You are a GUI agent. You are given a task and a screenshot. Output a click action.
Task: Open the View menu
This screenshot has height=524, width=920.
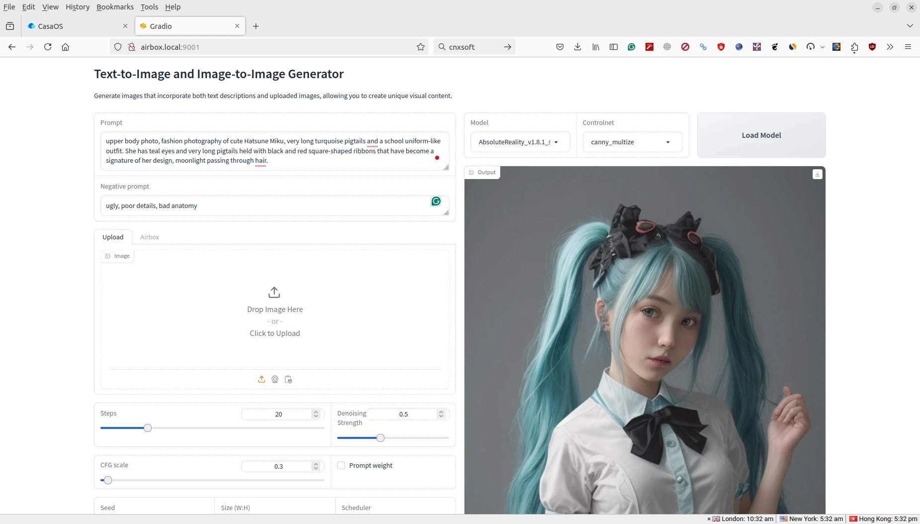tap(50, 7)
